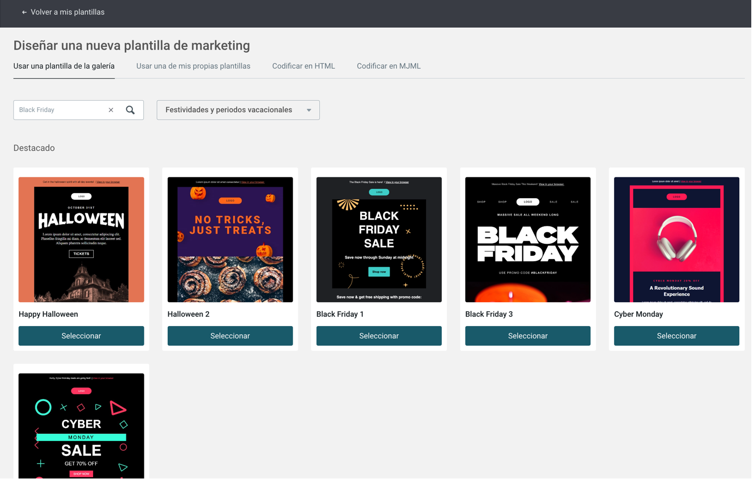Open Happy Halloween template thumbnail
Viewport: 754px width, 479px height.
click(82, 240)
